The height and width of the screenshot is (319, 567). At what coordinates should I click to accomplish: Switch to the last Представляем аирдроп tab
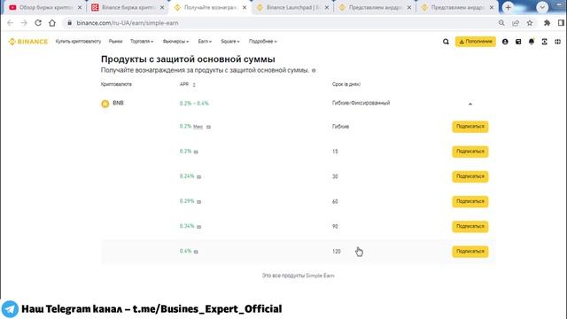(457, 7)
